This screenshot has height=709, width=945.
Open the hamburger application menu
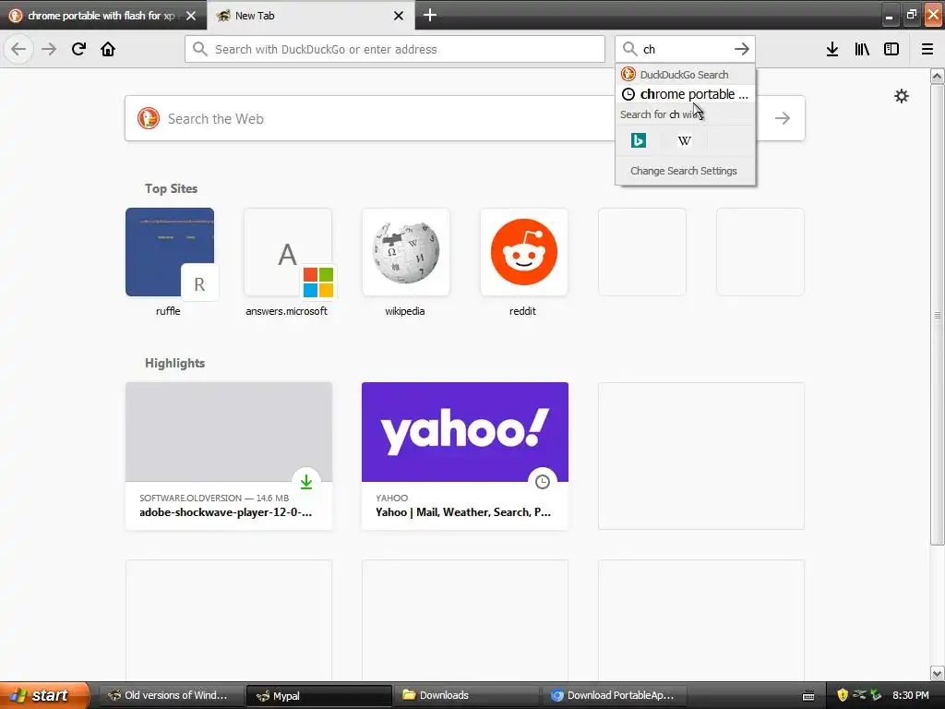coord(927,49)
